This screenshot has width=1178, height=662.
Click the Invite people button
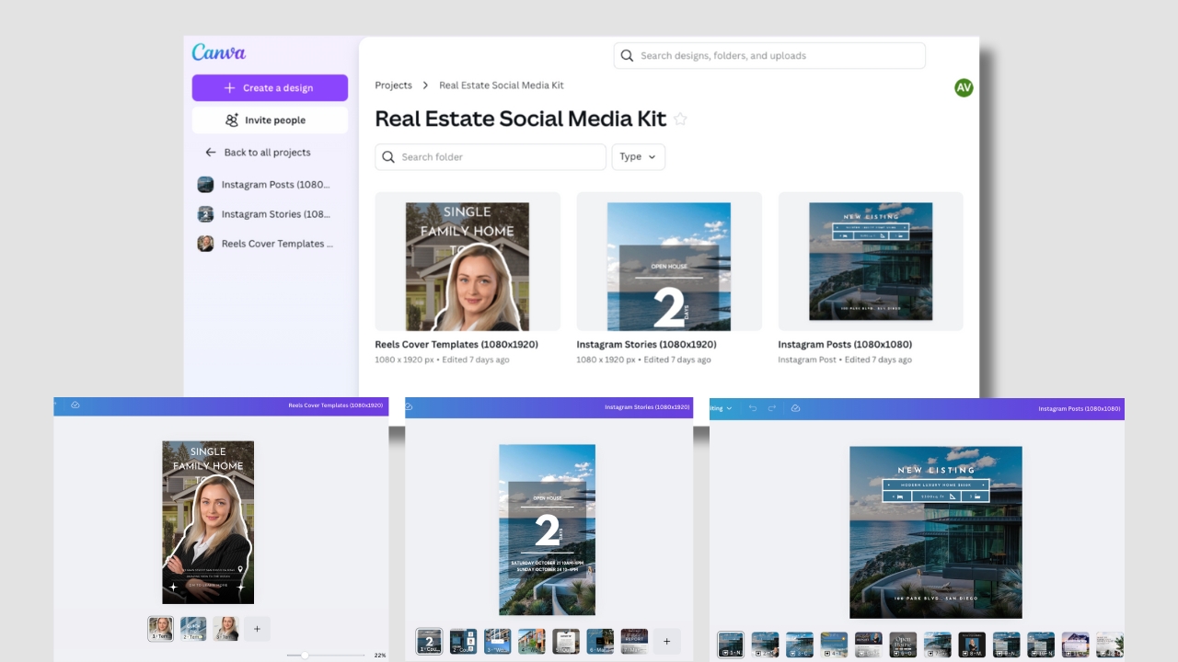pyautogui.click(x=270, y=120)
